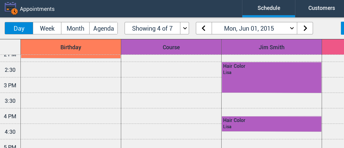Select the Jim Smith column header
The height and width of the screenshot is (148, 344).
point(271,47)
